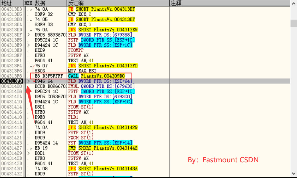
Task: Select hex bytes EB 19
Action: tap(41, 148)
